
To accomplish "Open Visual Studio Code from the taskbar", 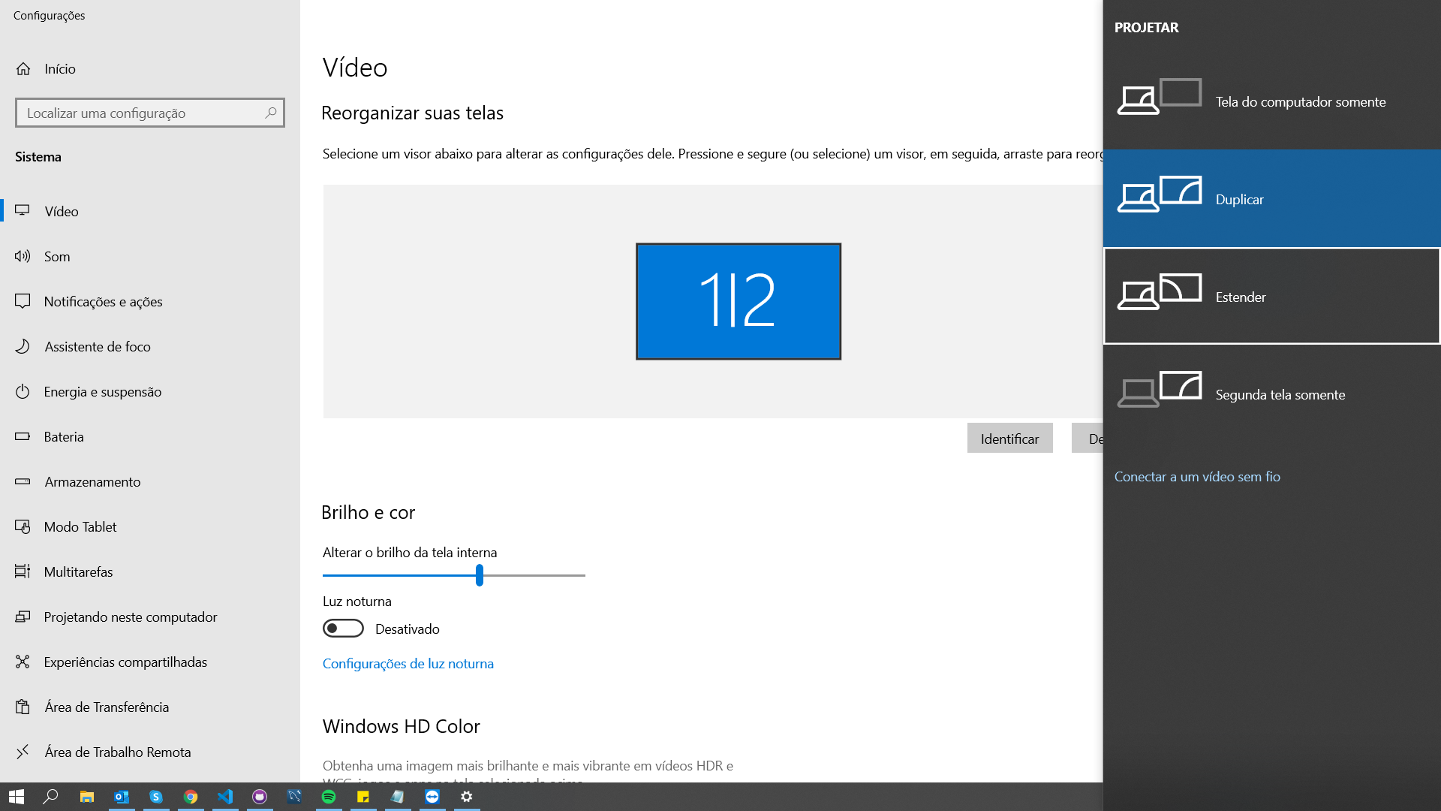I will (225, 797).
